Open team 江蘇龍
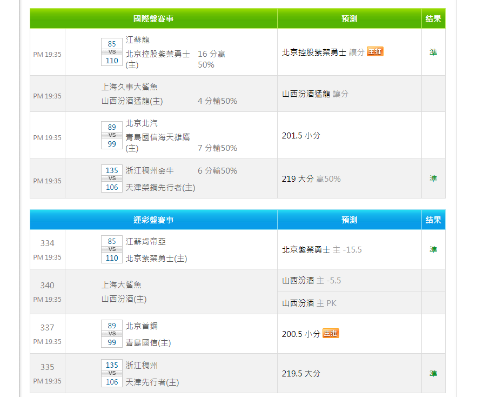This screenshot has width=490, height=397. click(x=138, y=40)
